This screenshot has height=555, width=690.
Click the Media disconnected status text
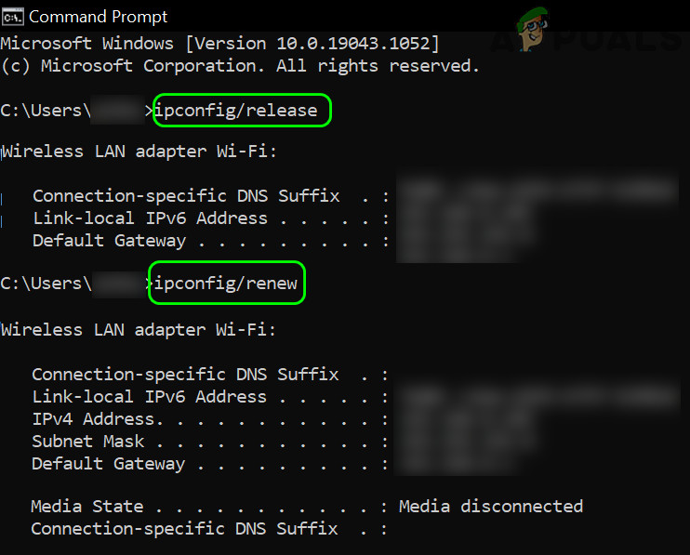pos(490,507)
